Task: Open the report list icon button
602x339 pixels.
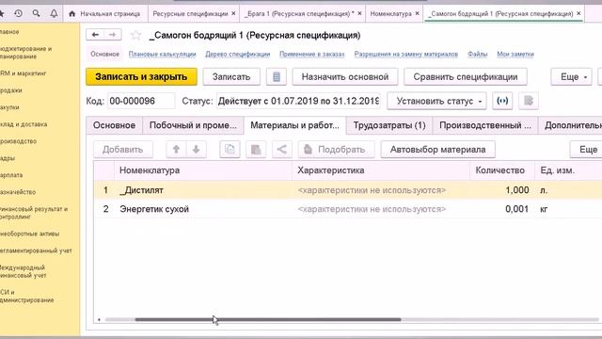Action: coord(277,77)
